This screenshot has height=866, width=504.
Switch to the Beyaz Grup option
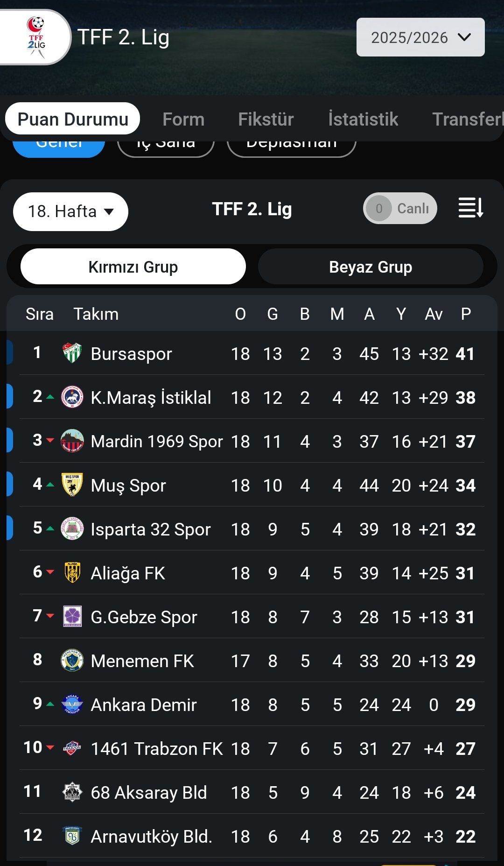pos(371,267)
